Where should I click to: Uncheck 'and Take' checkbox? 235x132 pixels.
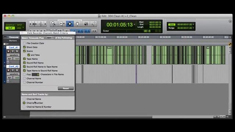click(x=29, y=55)
